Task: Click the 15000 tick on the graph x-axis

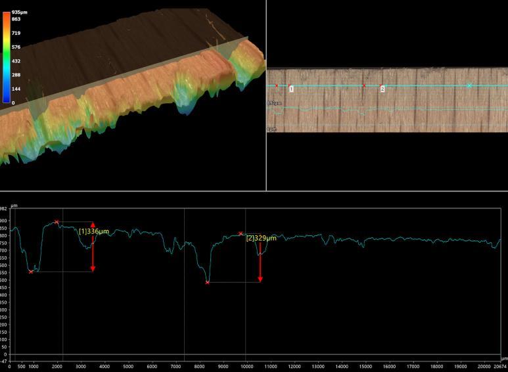Action: coord(366,367)
